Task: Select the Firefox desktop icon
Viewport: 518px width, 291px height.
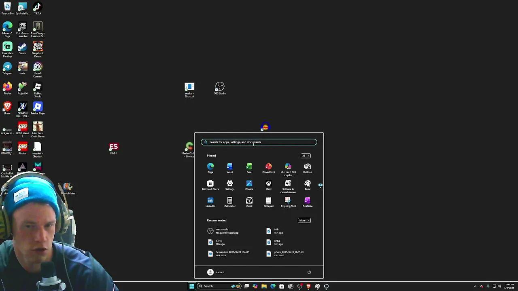Action: click(x=7, y=89)
